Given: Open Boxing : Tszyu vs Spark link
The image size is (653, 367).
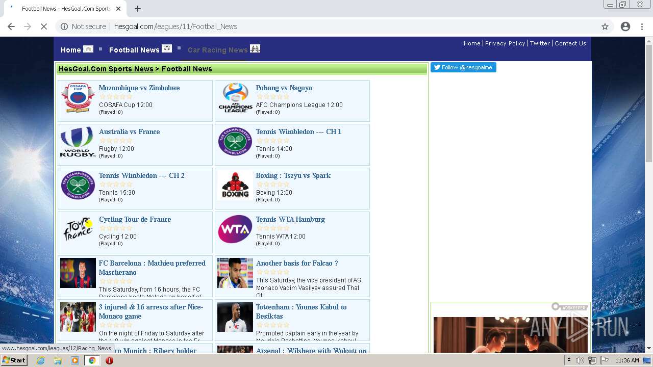Looking at the screenshot, I should click(x=293, y=175).
